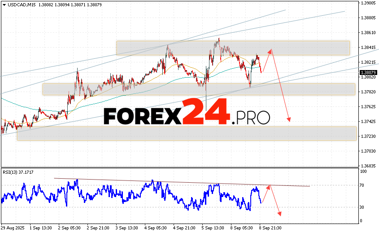This screenshot has height=233, width=379.
Task: Select the upper resistance zone rectangle near 1.38415
Action: [x=233, y=48]
